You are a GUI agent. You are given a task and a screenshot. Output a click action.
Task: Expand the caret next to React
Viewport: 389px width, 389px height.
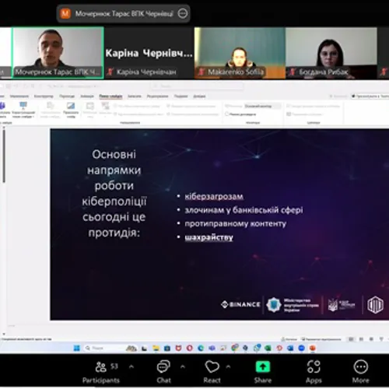coord(228,366)
